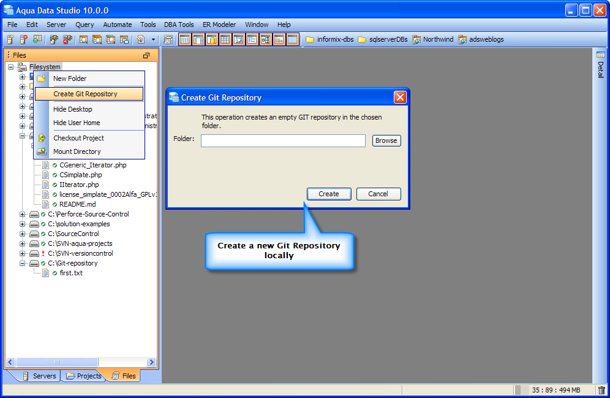The height and width of the screenshot is (398, 610).
Task: Open the ER Modeler menu
Action: click(219, 25)
